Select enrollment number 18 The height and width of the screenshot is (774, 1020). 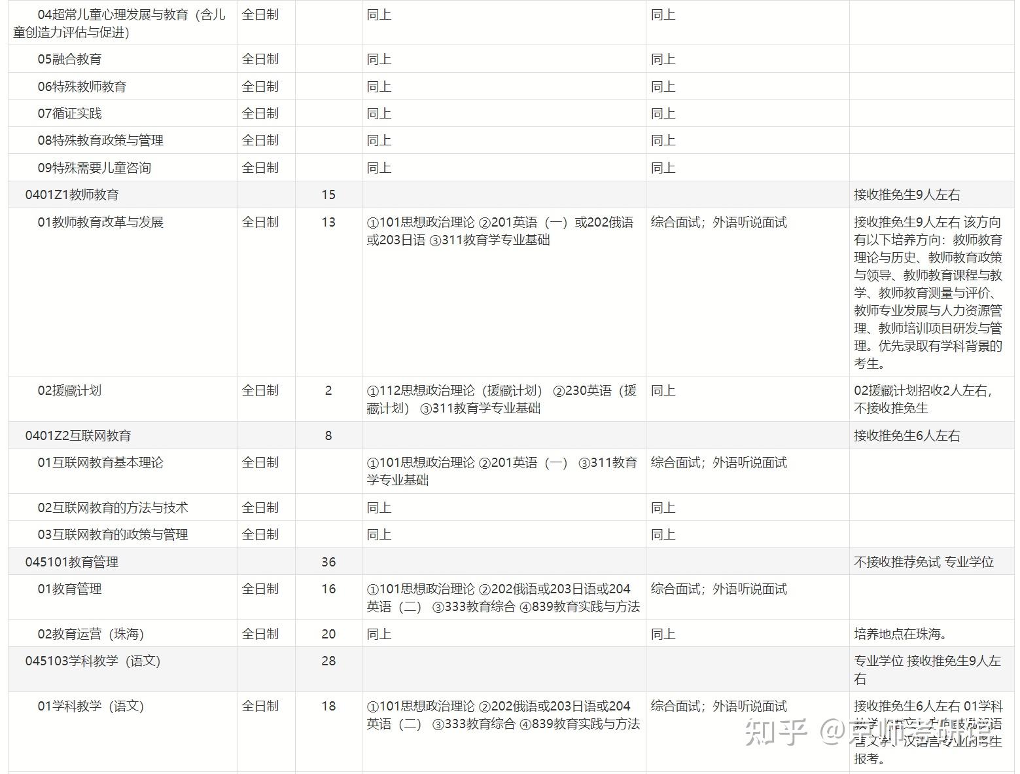pyautogui.click(x=328, y=706)
